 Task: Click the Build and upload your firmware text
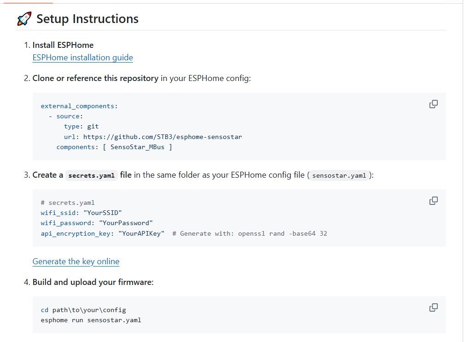[x=93, y=282]
